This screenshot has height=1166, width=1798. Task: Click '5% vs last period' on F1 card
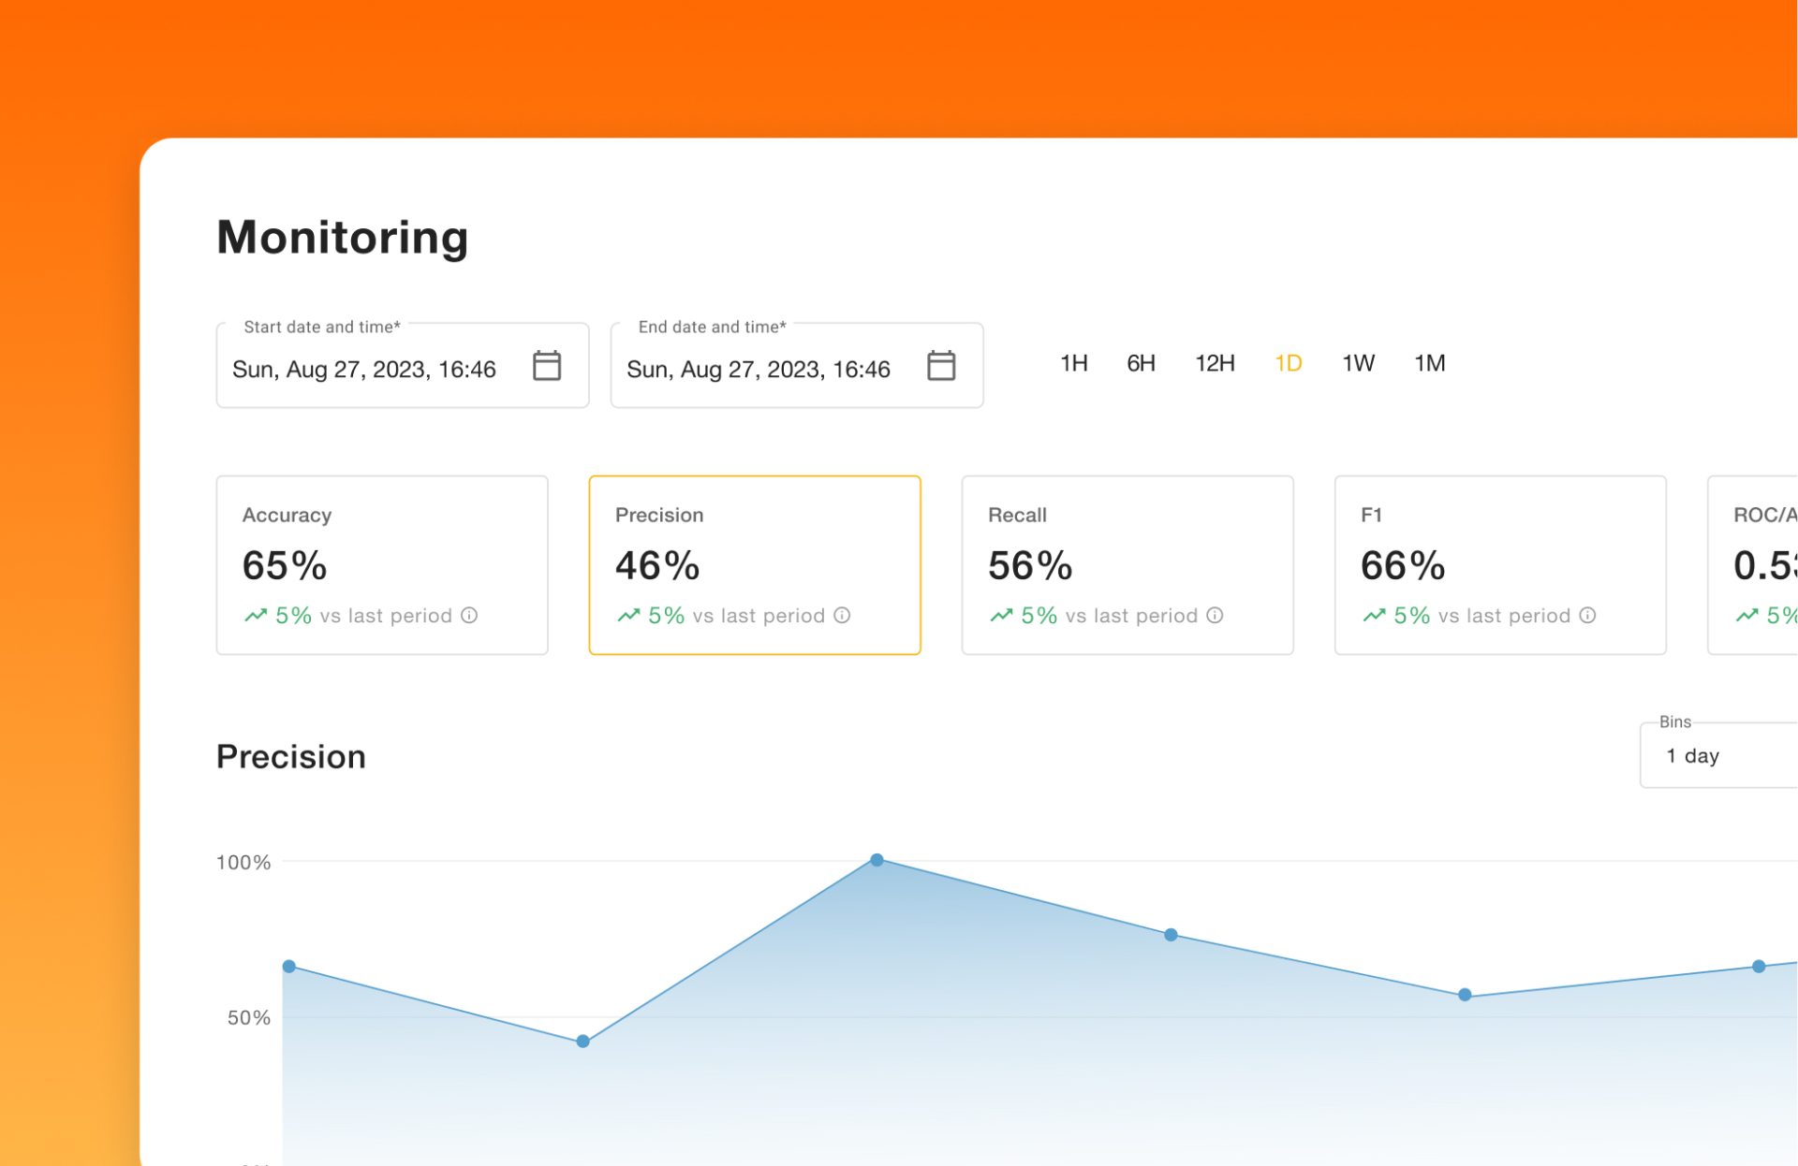click(x=1482, y=616)
